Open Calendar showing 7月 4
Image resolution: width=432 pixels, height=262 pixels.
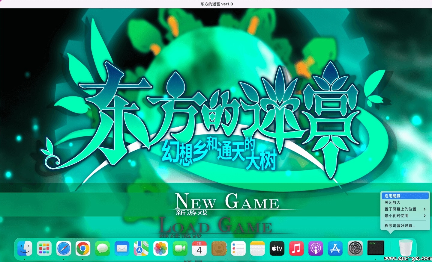tap(199, 248)
